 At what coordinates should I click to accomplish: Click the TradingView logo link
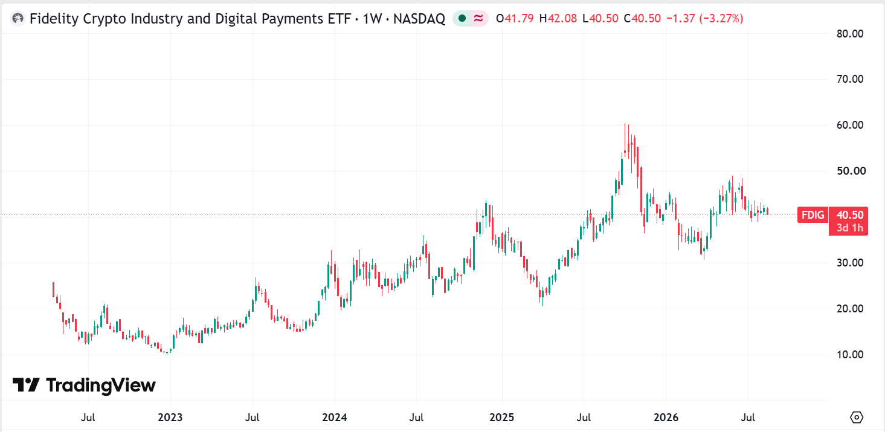pos(84,385)
